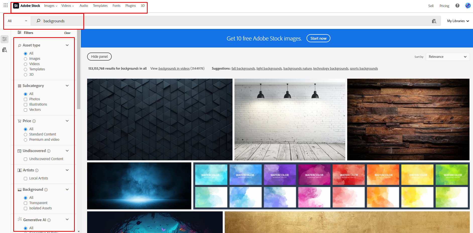Open the Filters panel icon in sidebar
This screenshot has height=233, width=473.
tap(5, 39)
